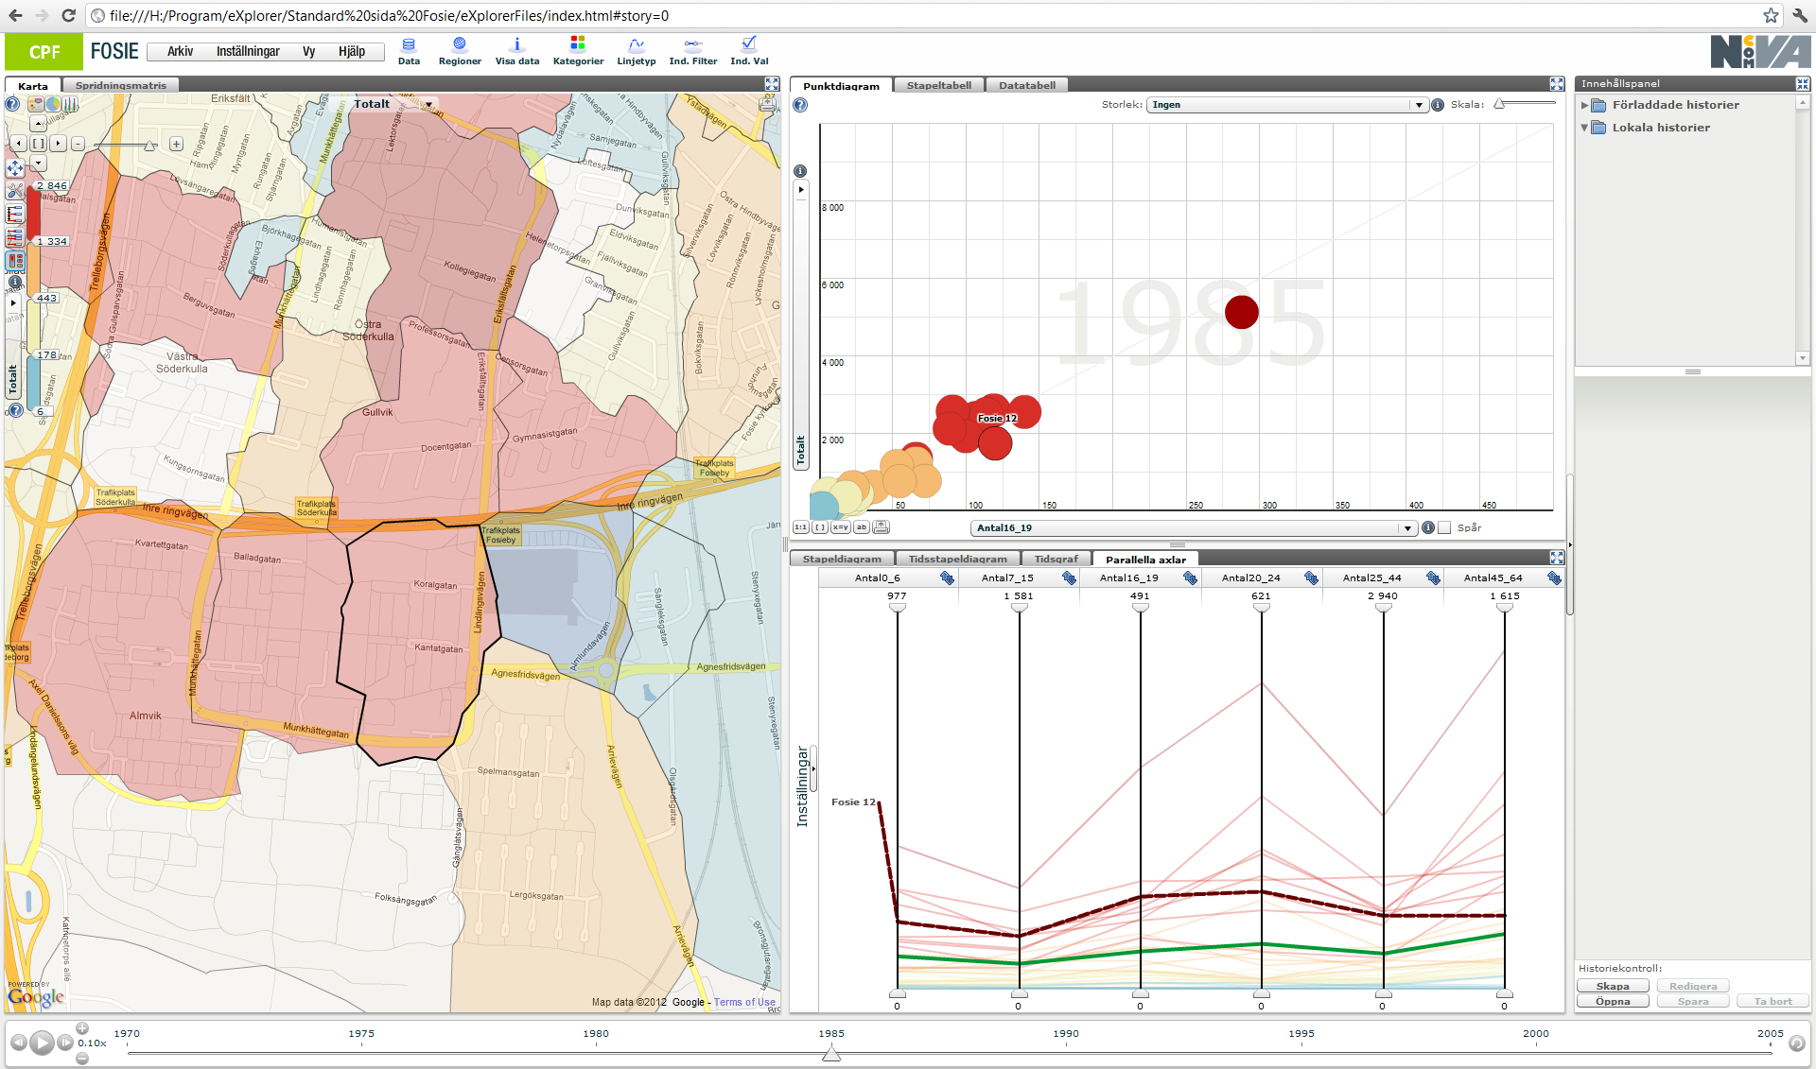Pan the map up with arrow button
The image size is (1816, 1069).
pos(38,124)
